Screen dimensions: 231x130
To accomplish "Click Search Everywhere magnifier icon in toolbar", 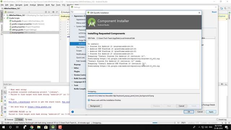I will pyautogui.click(x=225, y=8).
